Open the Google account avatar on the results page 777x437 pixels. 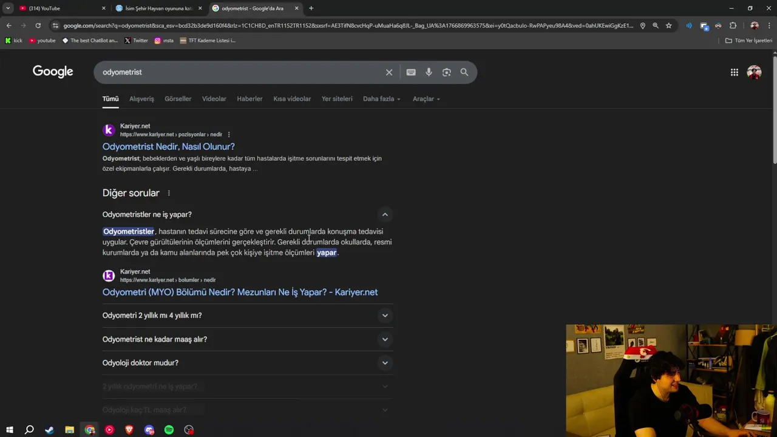[754, 72]
